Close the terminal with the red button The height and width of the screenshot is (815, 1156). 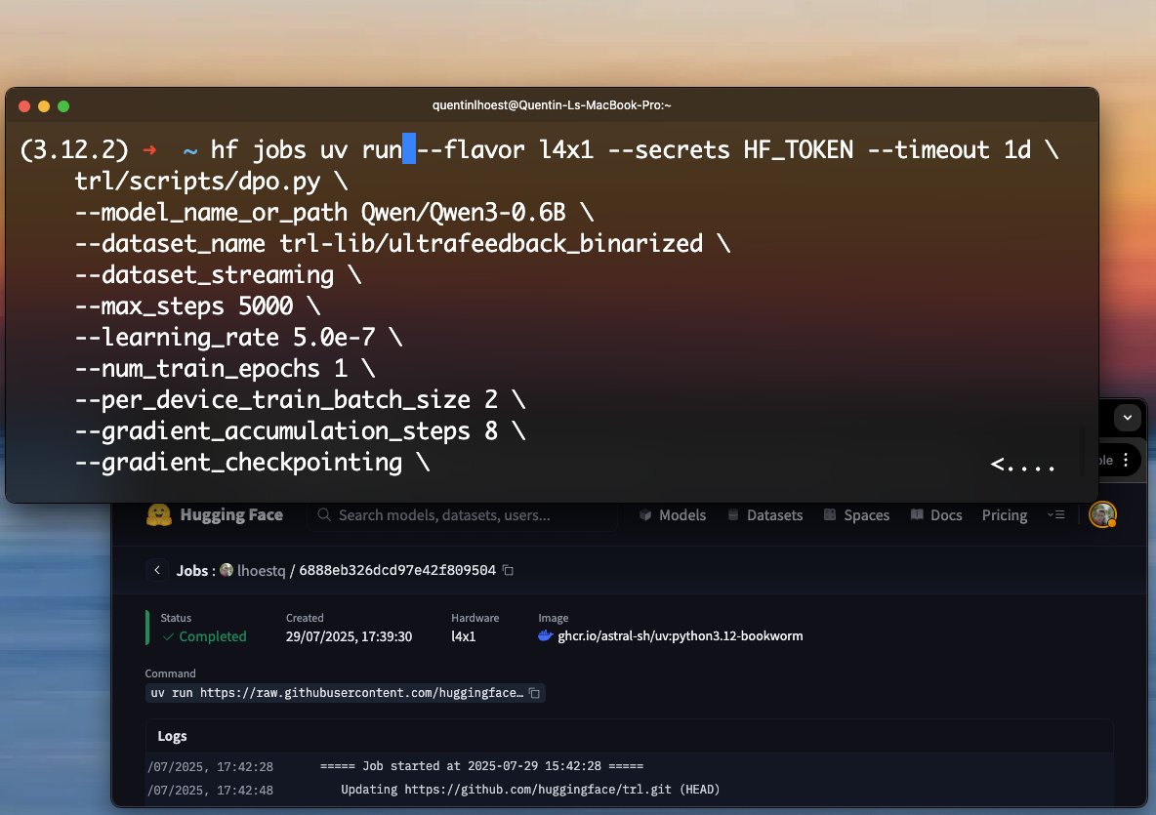[x=24, y=106]
